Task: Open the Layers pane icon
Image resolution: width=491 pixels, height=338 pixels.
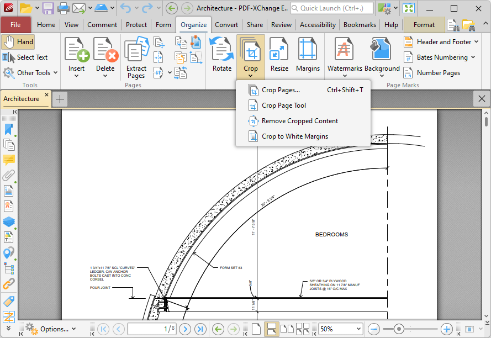Action: click(8, 222)
